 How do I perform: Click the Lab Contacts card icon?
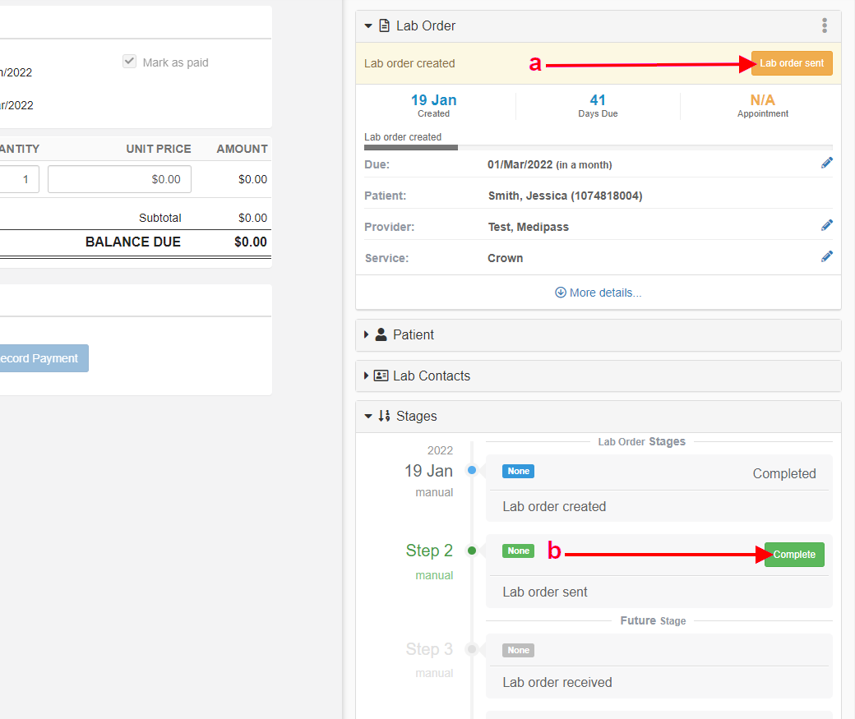381,376
